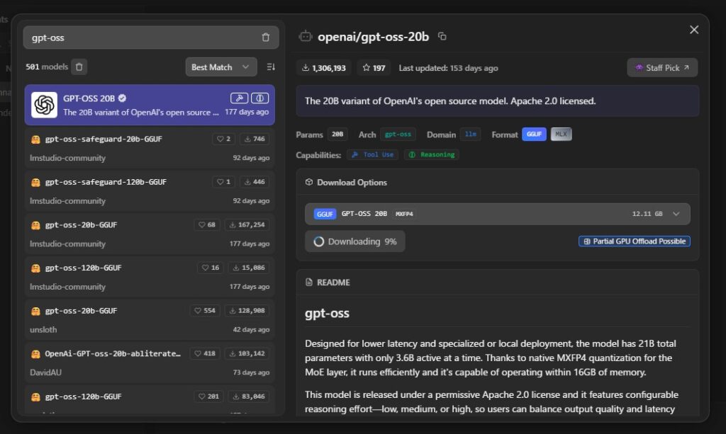Switch format to MLX
Viewport: 726px width, 434px height.
click(561, 135)
